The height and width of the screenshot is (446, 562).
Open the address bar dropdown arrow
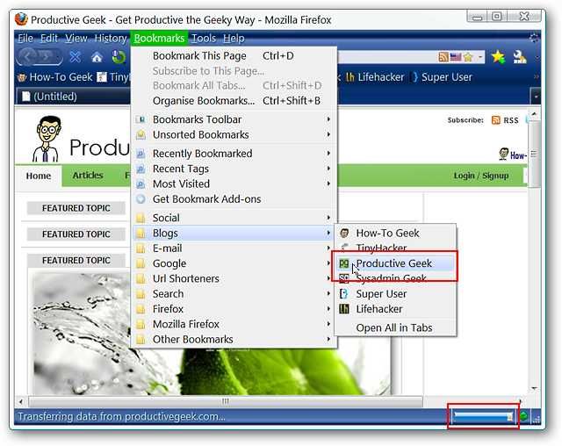coord(480,57)
